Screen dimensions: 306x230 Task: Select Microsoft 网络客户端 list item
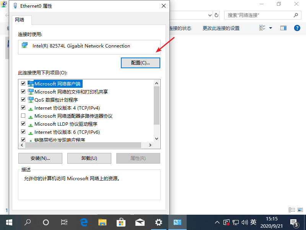[58, 84]
